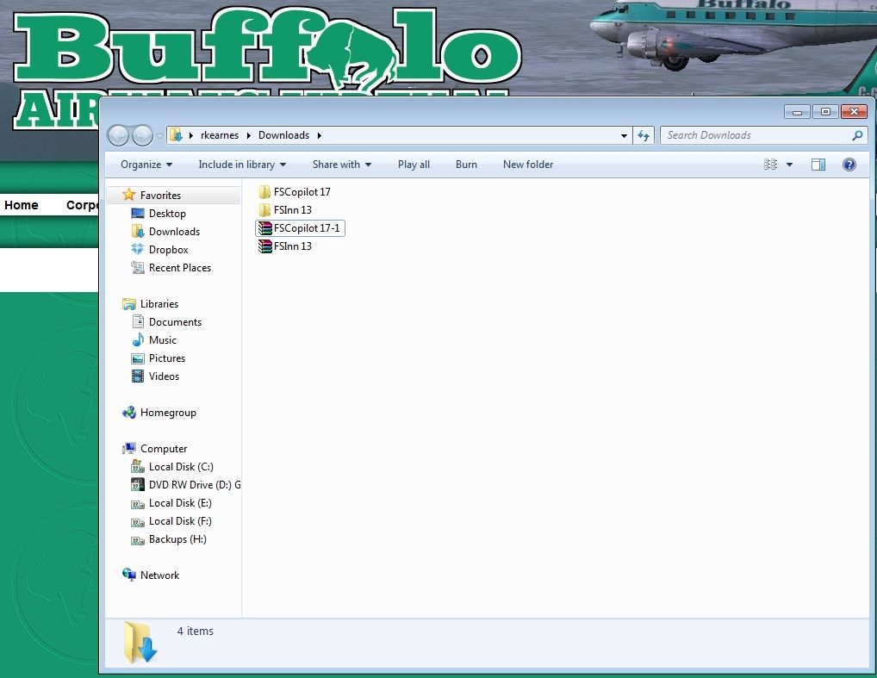
Task: Click the Search Downloads field
Action: (764, 135)
